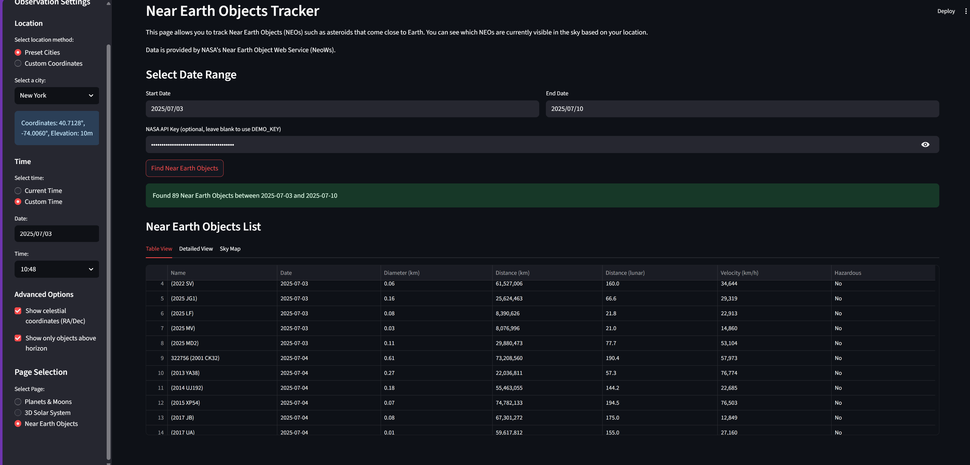Click the sidebar vertical scrollbar
The width and height of the screenshot is (970, 465).
(108, 252)
